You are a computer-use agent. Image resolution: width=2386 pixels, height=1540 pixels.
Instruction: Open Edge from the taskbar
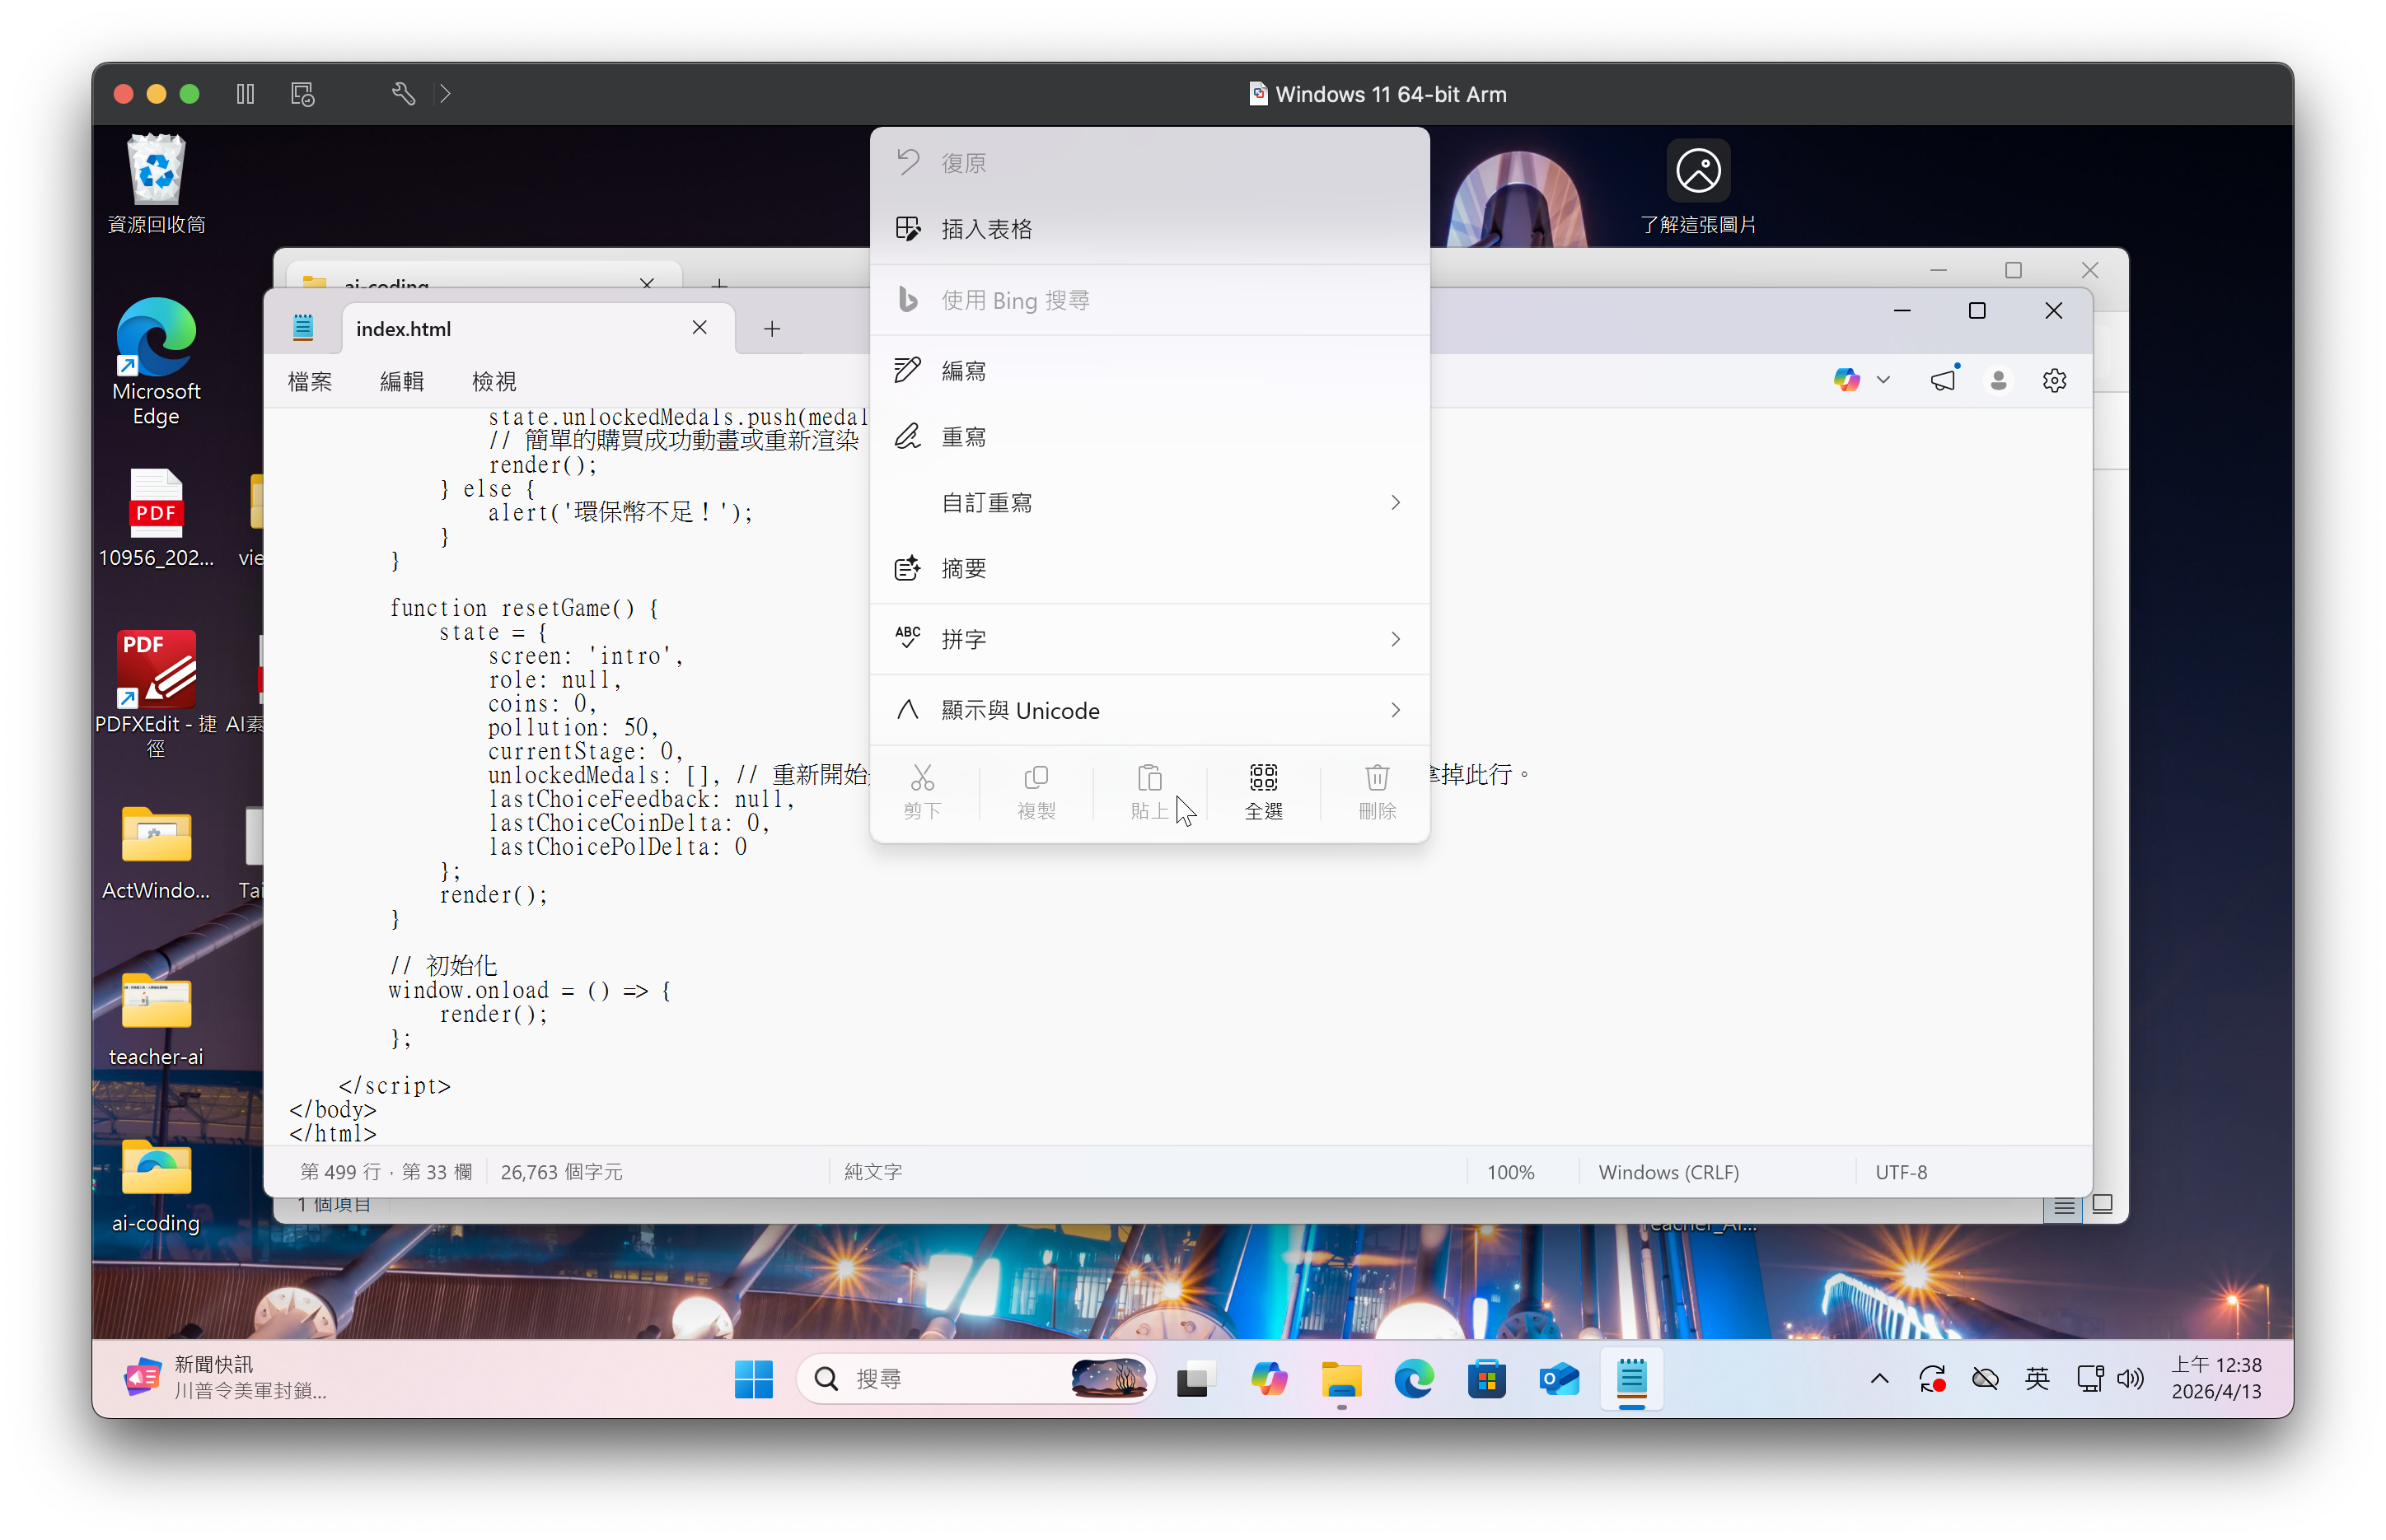1414,1379
